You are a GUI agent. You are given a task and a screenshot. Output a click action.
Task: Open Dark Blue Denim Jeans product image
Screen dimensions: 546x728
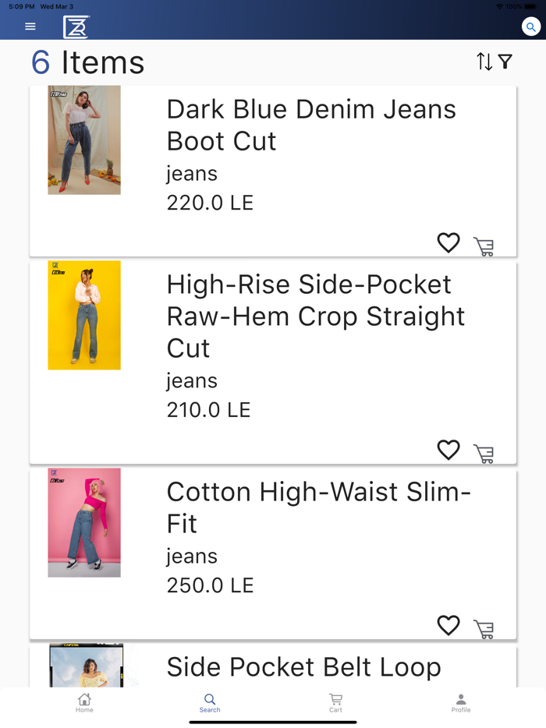[84, 140]
